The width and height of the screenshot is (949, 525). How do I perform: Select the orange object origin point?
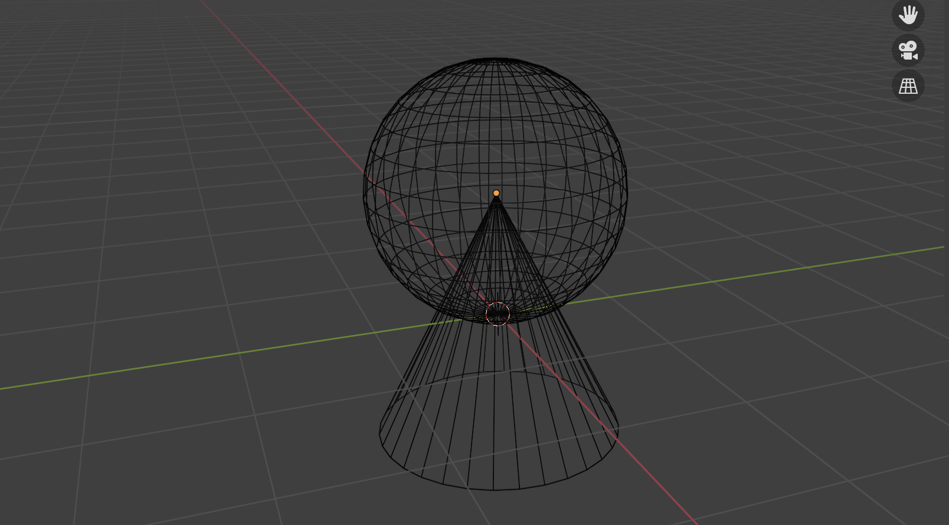pyautogui.click(x=496, y=193)
